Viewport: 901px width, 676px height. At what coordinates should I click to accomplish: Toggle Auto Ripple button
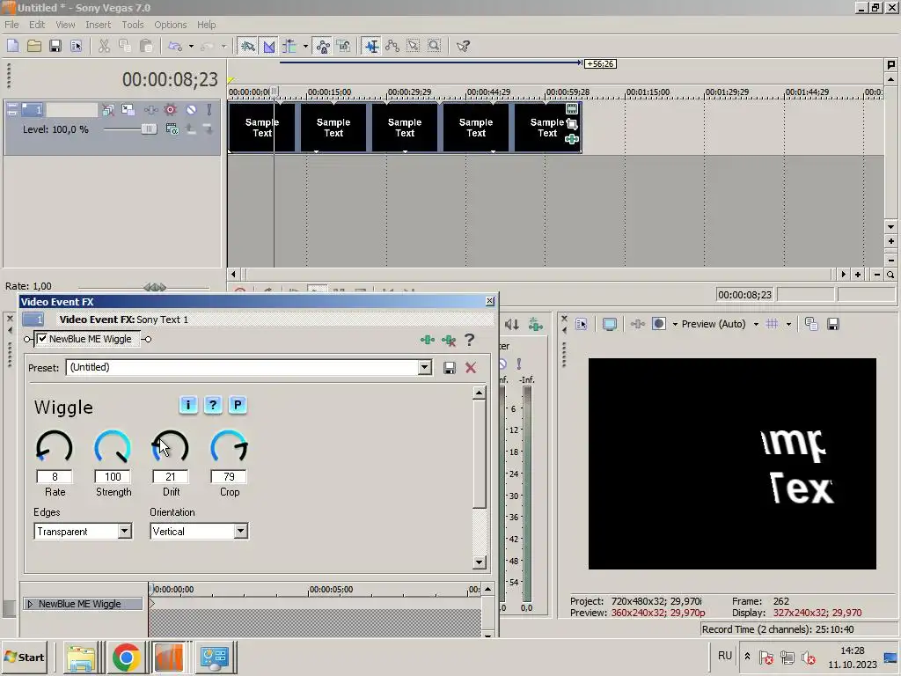tap(289, 46)
